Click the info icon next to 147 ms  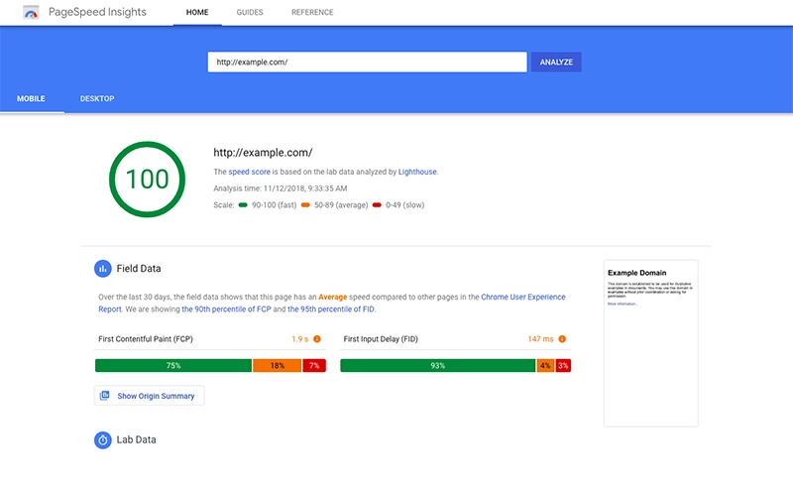pos(562,339)
